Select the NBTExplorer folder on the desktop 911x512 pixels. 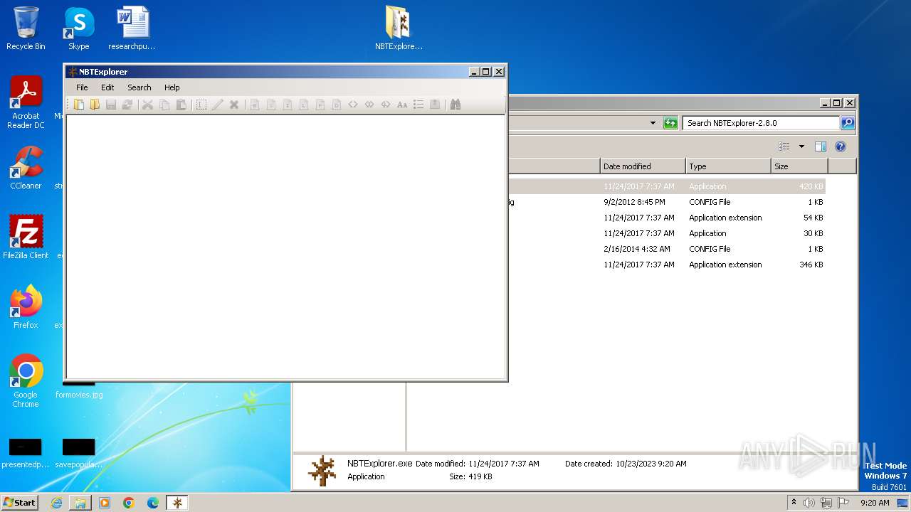(399, 28)
